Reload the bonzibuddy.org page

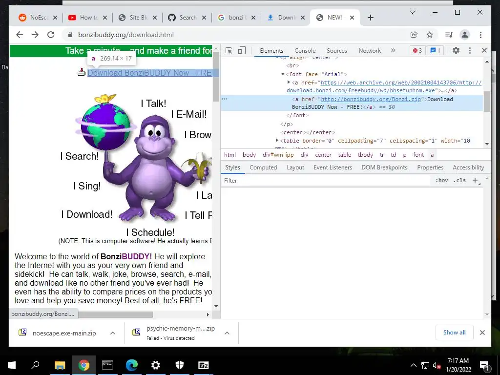[x=51, y=35]
